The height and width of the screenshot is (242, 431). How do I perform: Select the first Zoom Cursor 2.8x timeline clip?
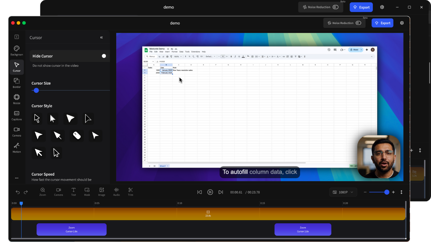tap(71, 229)
